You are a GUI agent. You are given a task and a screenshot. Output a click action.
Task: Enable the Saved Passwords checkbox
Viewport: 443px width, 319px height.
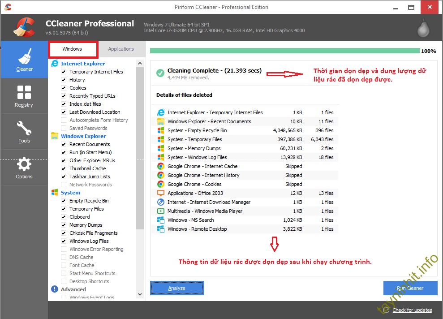pos(64,128)
